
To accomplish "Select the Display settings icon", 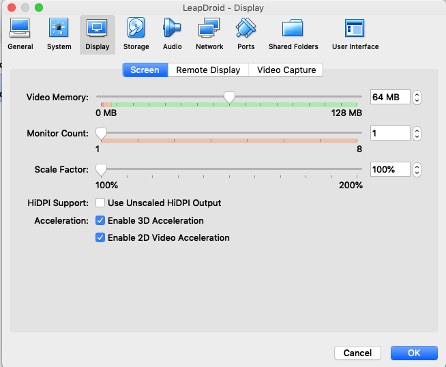I will click(97, 33).
